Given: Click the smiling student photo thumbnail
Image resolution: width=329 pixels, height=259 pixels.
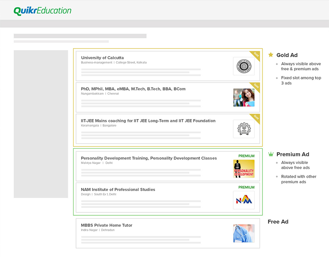Looking at the screenshot, I should tap(244, 97).
